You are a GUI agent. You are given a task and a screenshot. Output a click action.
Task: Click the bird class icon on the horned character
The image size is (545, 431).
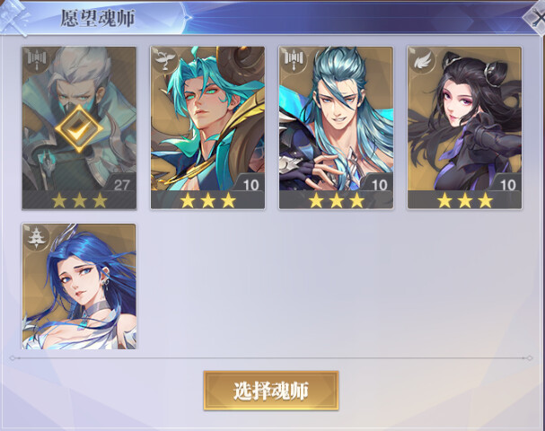pyautogui.click(x=164, y=58)
